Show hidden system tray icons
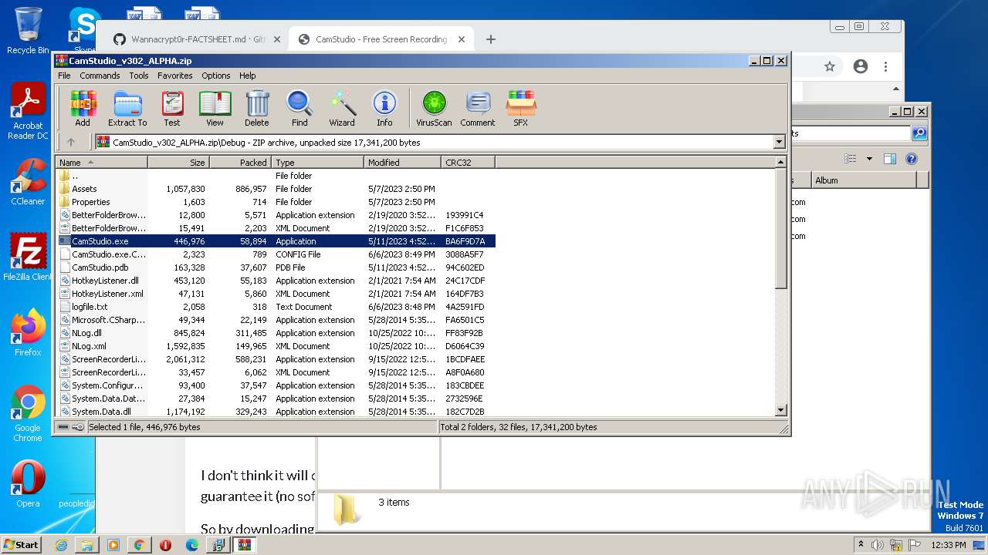 861,545
